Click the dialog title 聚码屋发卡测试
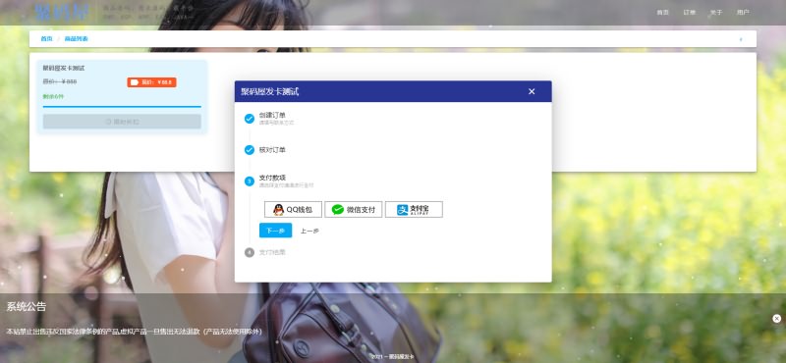The image size is (786, 363). point(269,91)
